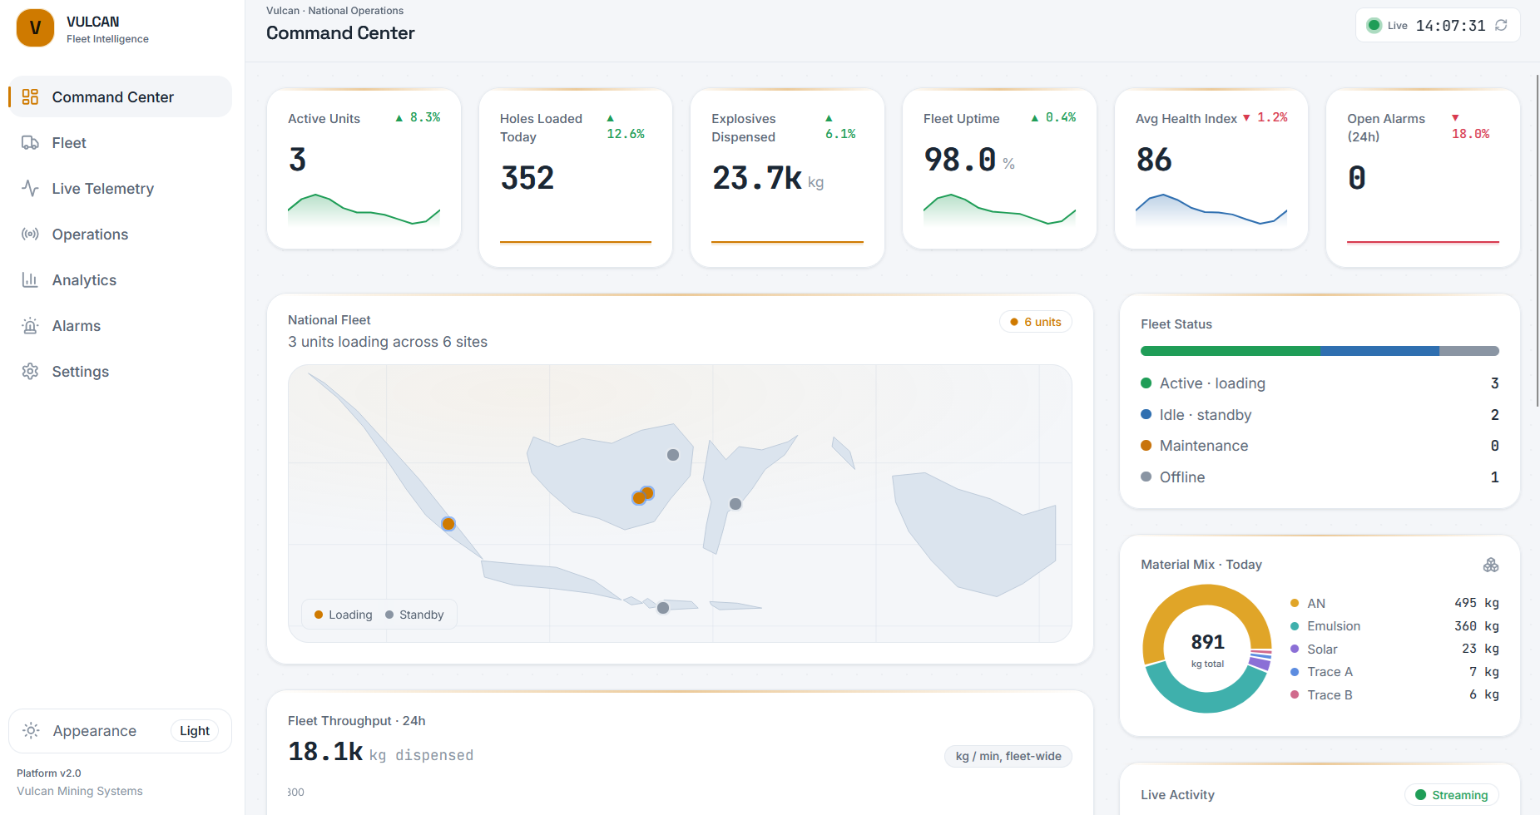Click the refresh icon beside the clock
This screenshot has height=815, width=1540.
coord(1501,25)
